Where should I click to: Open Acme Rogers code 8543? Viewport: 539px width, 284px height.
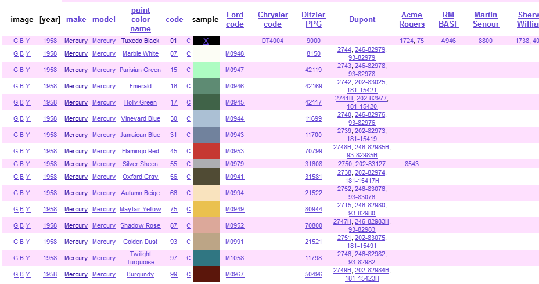pyautogui.click(x=412, y=164)
